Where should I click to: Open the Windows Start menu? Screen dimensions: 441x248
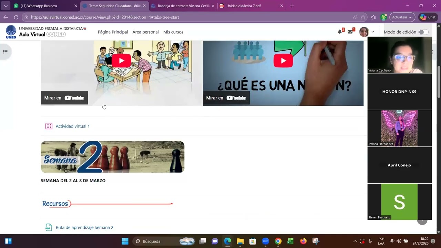(125, 241)
